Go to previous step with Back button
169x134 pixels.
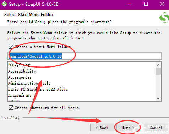pos(102,128)
